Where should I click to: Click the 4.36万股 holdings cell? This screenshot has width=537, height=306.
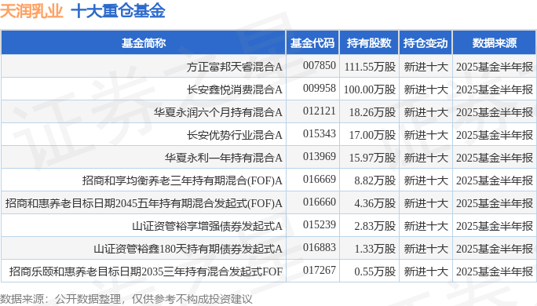point(374,203)
